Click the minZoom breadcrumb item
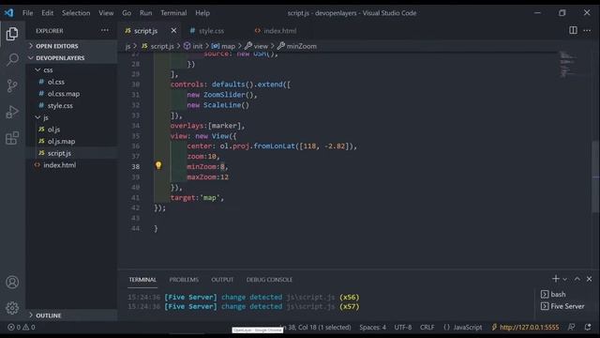This screenshot has width=600, height=338. (297, 46)
